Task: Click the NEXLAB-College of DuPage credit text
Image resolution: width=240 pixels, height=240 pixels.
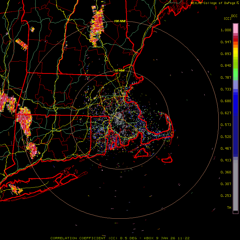Action: pyautogui.click(x=214, y=3)
